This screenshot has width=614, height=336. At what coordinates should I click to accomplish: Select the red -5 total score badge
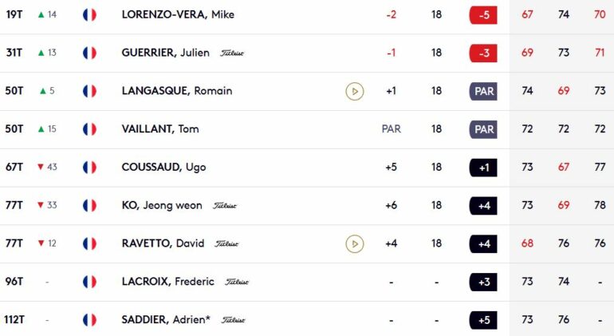(483, 15)
